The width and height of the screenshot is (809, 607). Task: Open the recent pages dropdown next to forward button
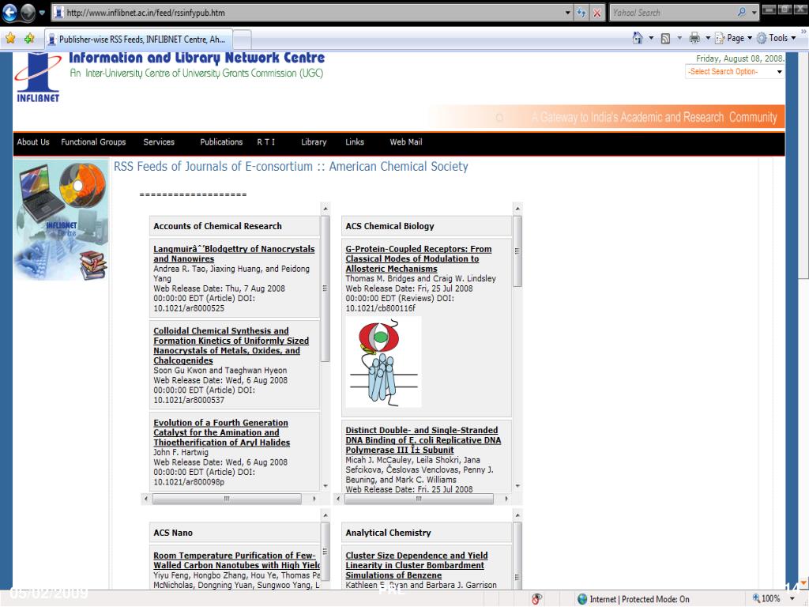click(x=43, y=13)
